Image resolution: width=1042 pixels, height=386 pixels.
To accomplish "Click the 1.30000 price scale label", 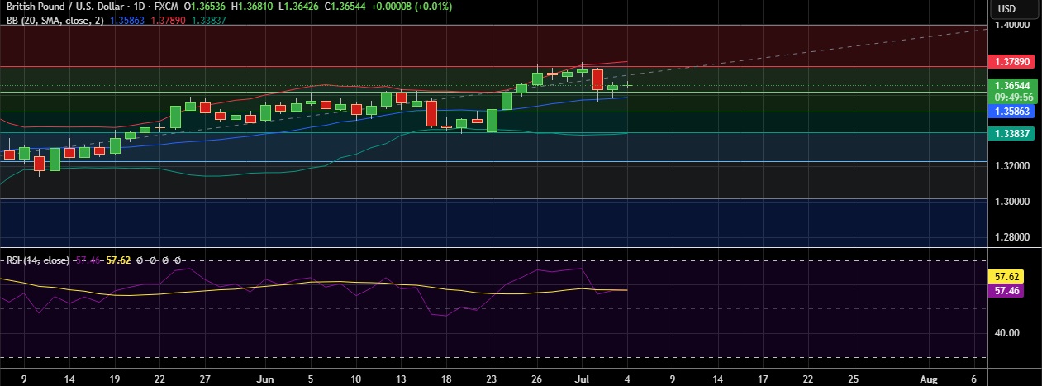I will coord(1011,202).
